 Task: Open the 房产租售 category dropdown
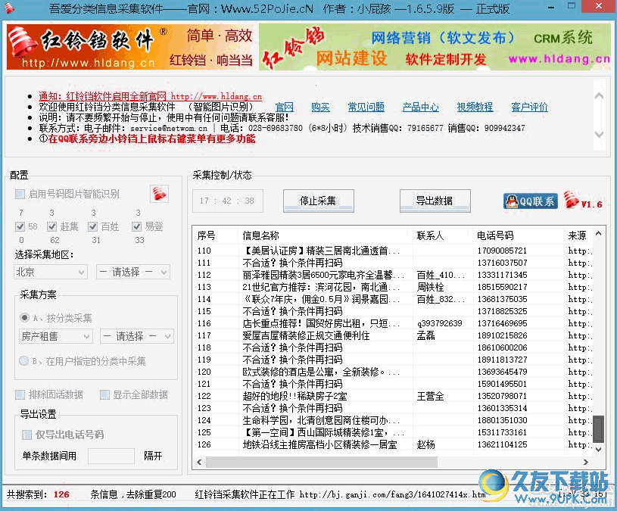click(56, 336)
